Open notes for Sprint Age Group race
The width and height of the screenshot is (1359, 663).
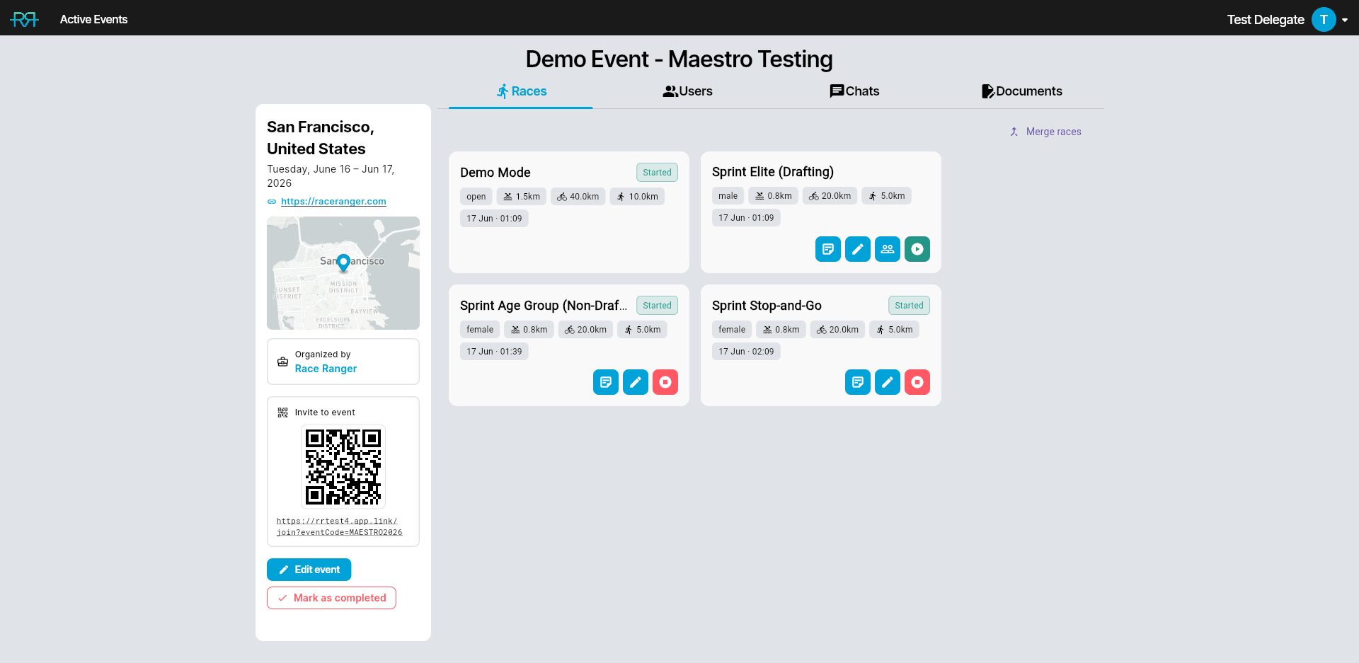pyautogui.click(x=606, y=382)
